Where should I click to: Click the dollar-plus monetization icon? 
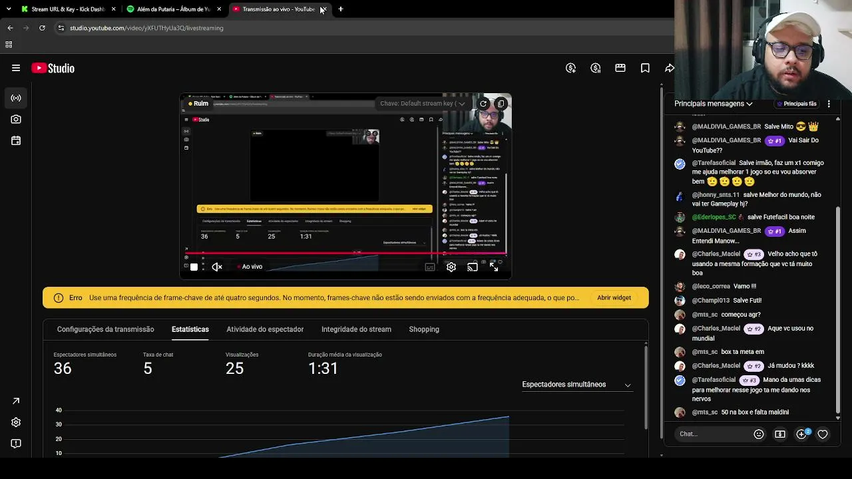tap(570, 68)
